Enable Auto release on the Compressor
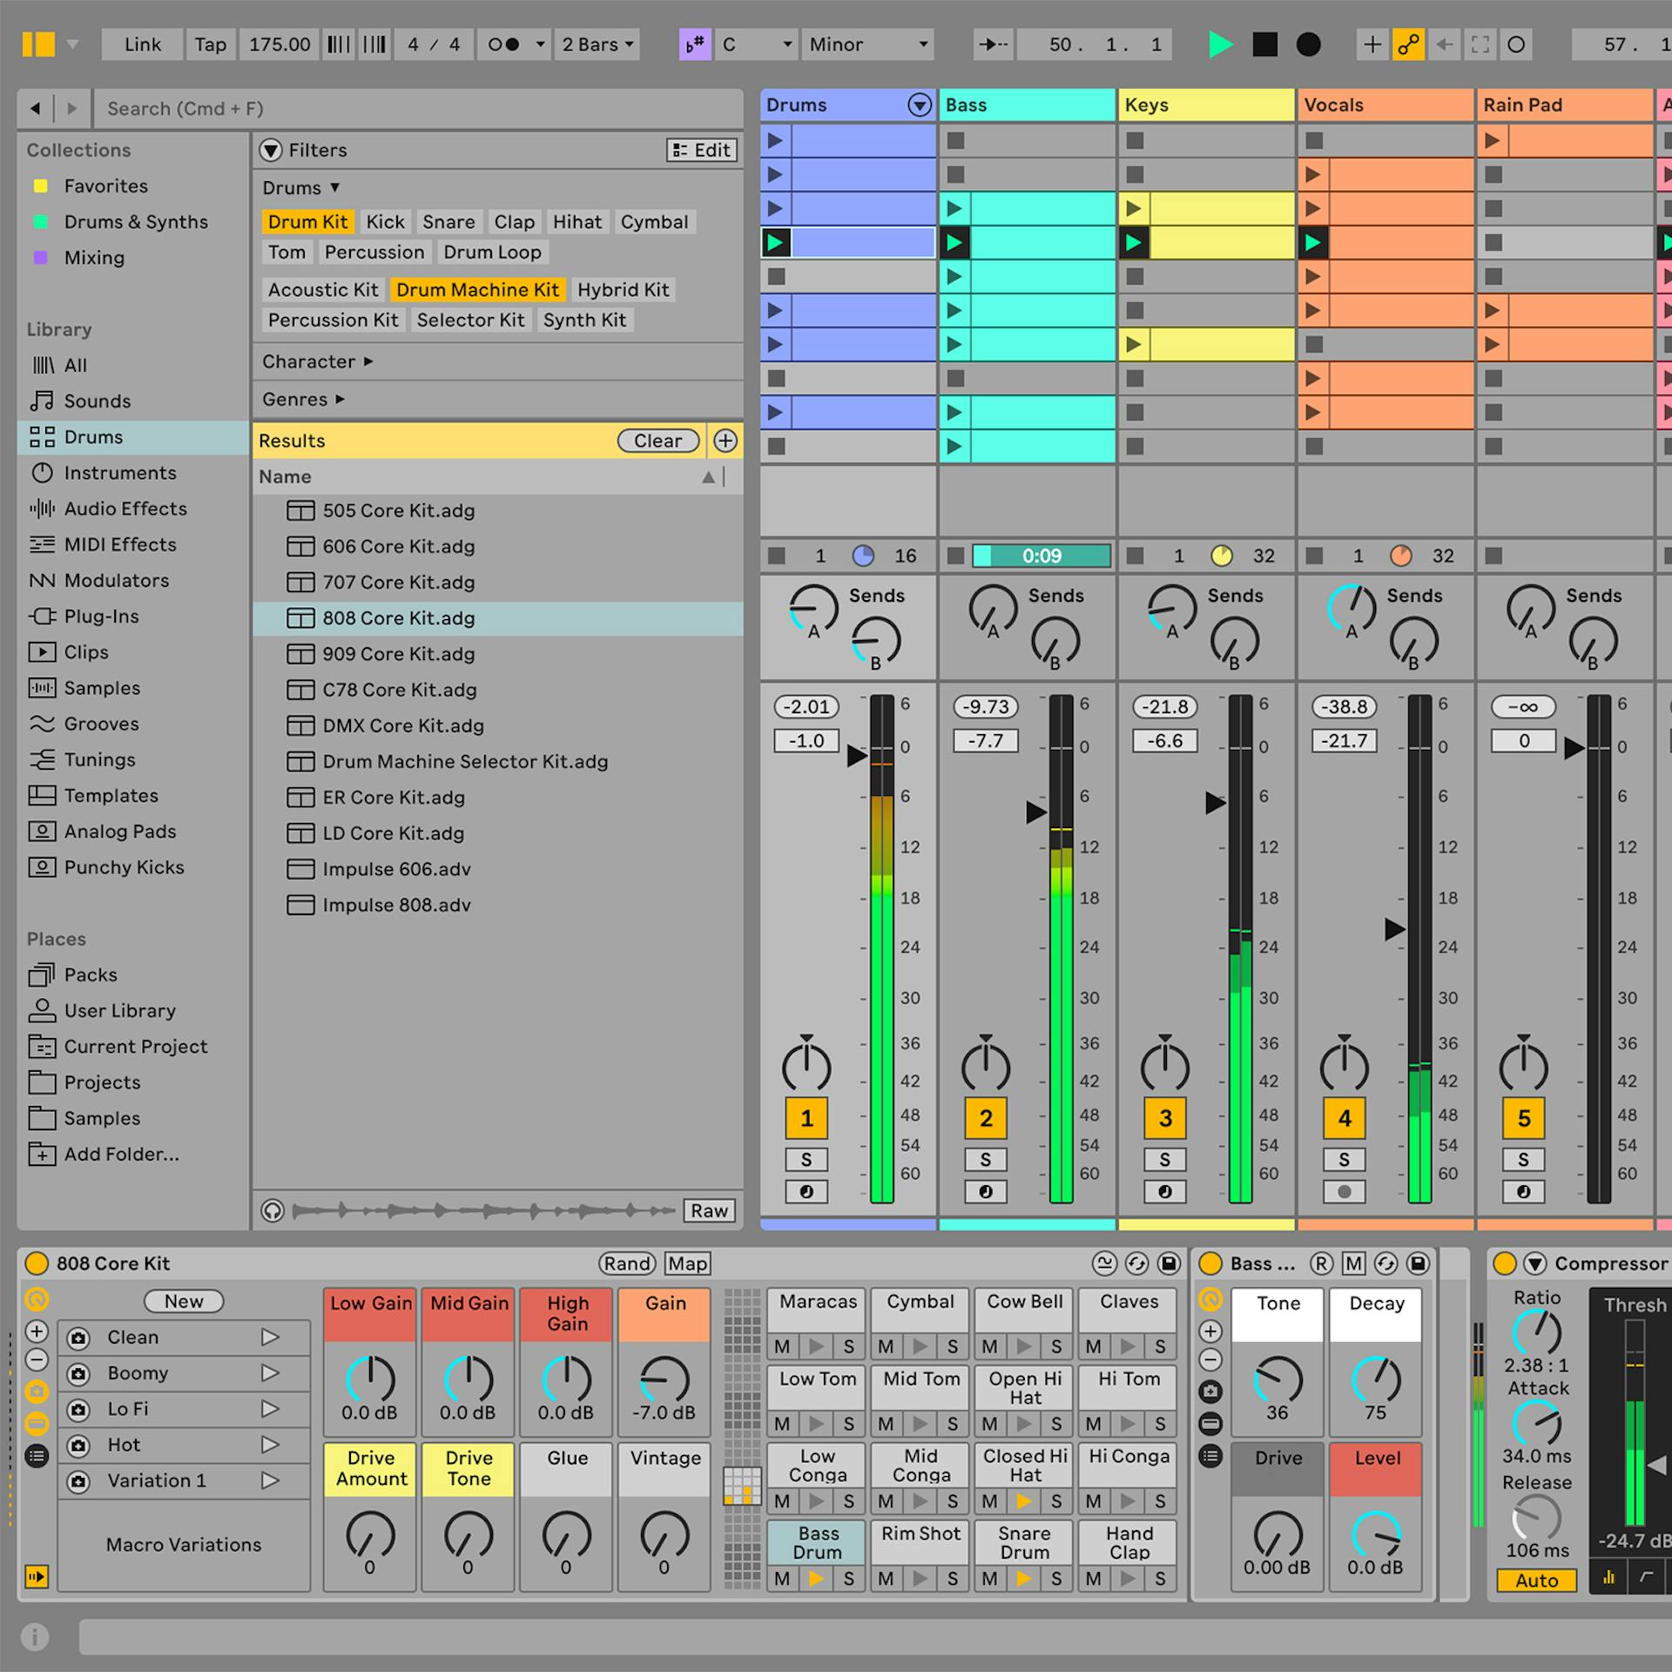The height and width of the screenshot is (1672, 1672). point(1537,1581)
